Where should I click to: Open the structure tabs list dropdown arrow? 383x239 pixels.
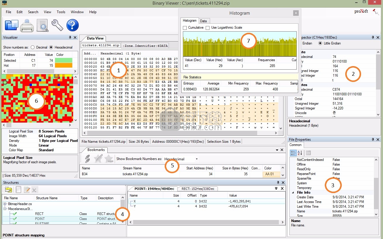(x=276, y=189)
